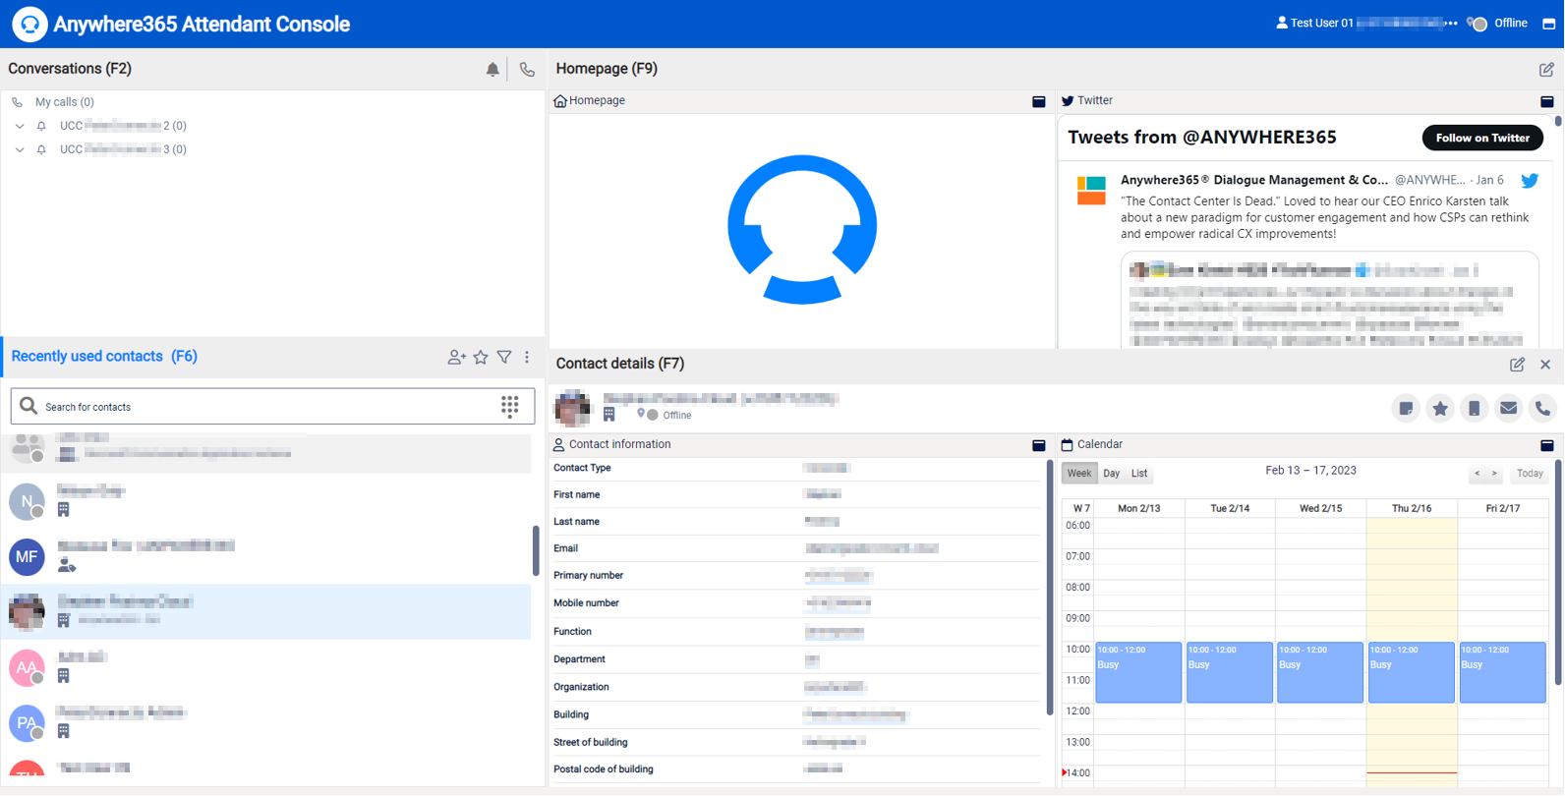Toggle favorite star for the open contact

pyautogui.click(x=1440, y=408)
